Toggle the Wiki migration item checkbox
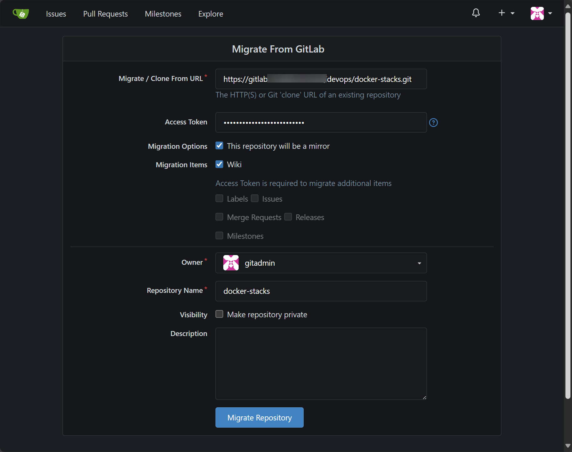 pos(220,164)
